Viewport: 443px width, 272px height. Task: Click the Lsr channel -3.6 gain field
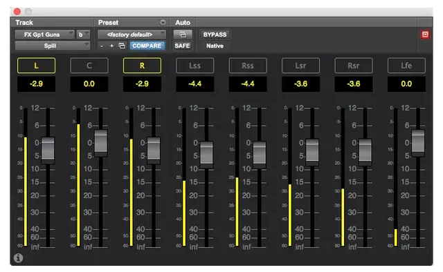click(x=300, y=84)
